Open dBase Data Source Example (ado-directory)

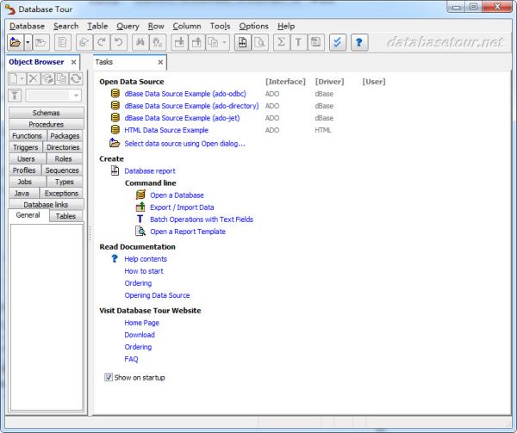point(191,106)
